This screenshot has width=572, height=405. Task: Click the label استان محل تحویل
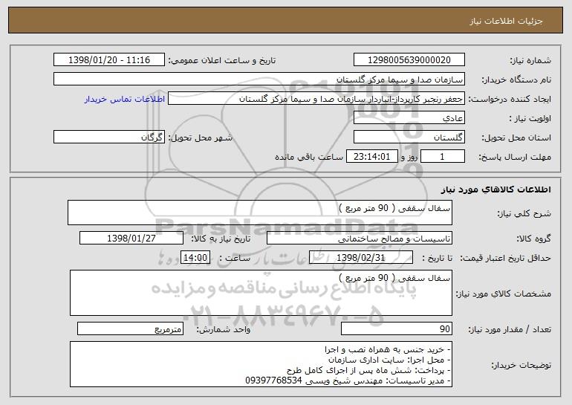click(516, 137)
